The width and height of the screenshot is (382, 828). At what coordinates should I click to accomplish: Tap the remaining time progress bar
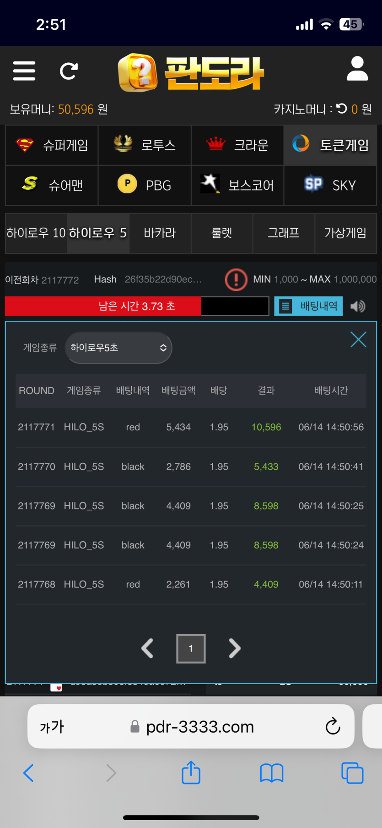137,306
